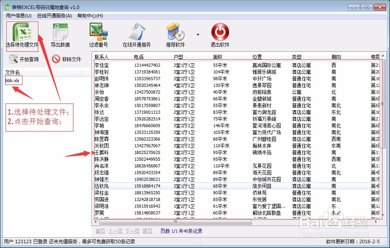Select the highlighted row for 伍秋凤
The width and height of the screenshot is (390, 248).
(x=236, y=186)
